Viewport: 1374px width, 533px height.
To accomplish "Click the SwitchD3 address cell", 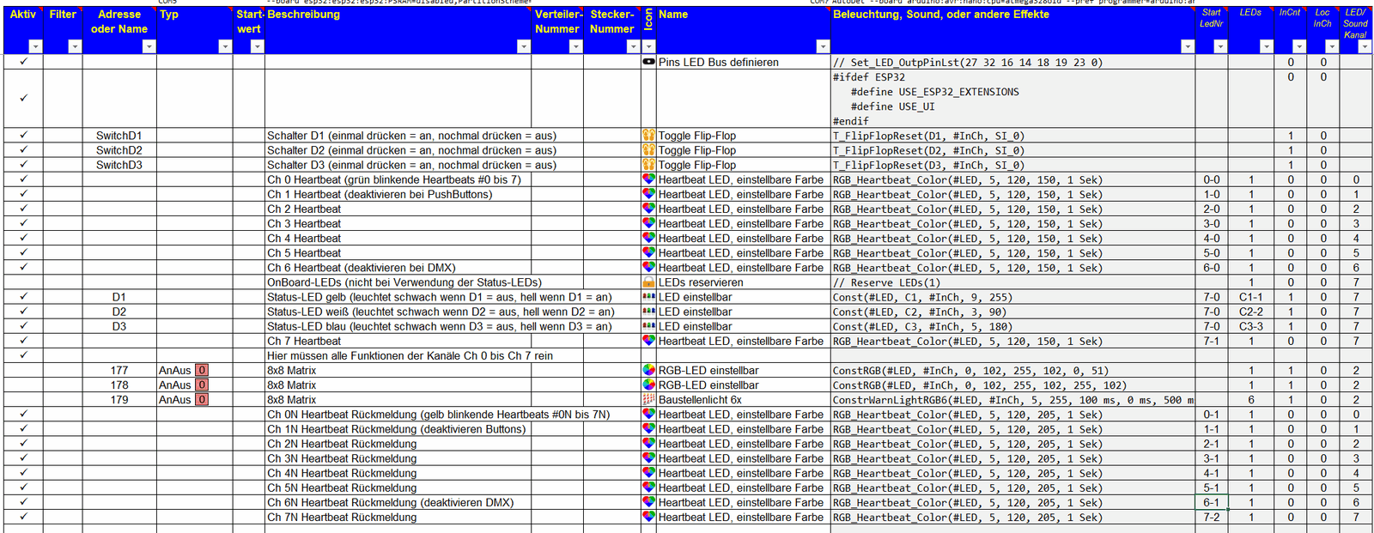I will (119, 165).
